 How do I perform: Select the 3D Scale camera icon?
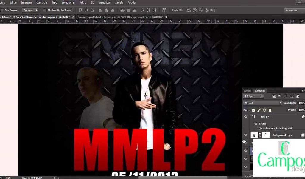tap(213, 10)
